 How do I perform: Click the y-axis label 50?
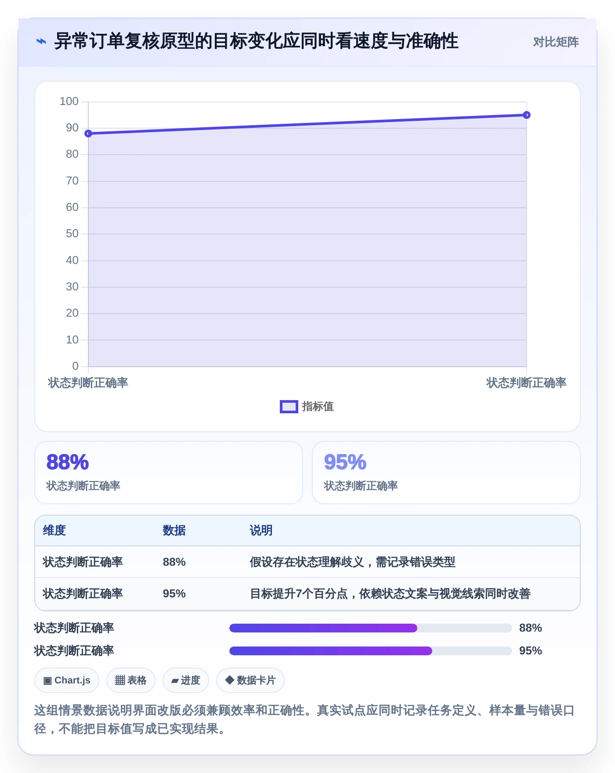click(x=72, y=234)
